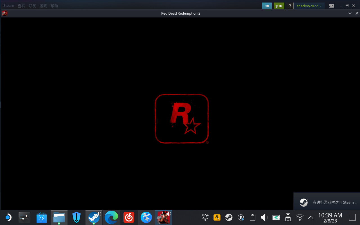Click the battery and power tray icon
Image resolution: width=360 pixels, height=225 pixels.
coord(276,217)
